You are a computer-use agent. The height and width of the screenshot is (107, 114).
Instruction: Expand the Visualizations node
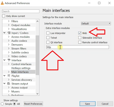(x=9, y=29)
